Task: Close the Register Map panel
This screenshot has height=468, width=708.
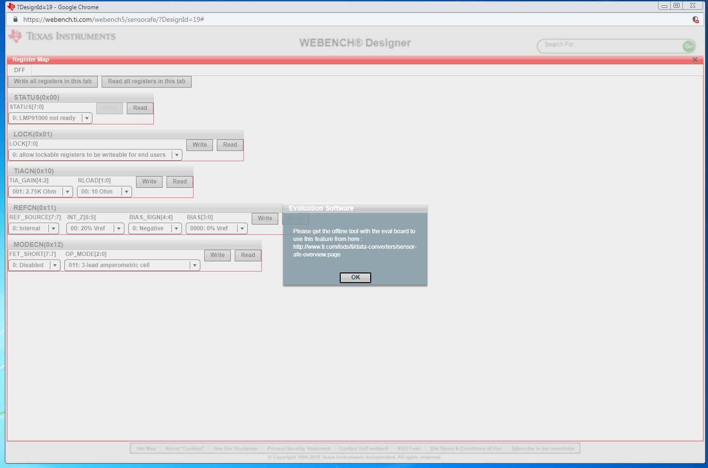Action: (x=694, y=59)
